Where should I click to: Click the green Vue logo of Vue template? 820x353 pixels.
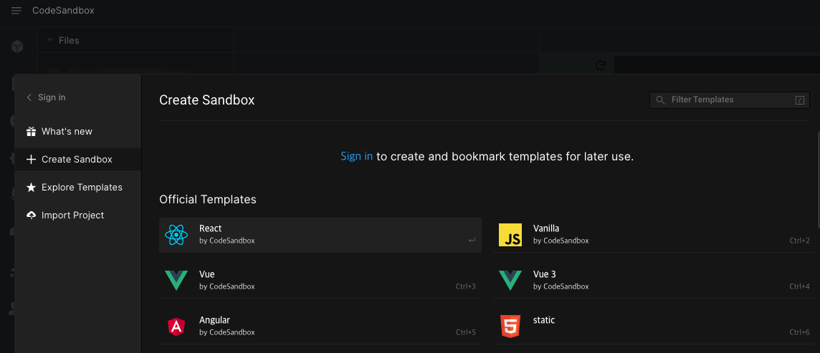tap(176, 281)
